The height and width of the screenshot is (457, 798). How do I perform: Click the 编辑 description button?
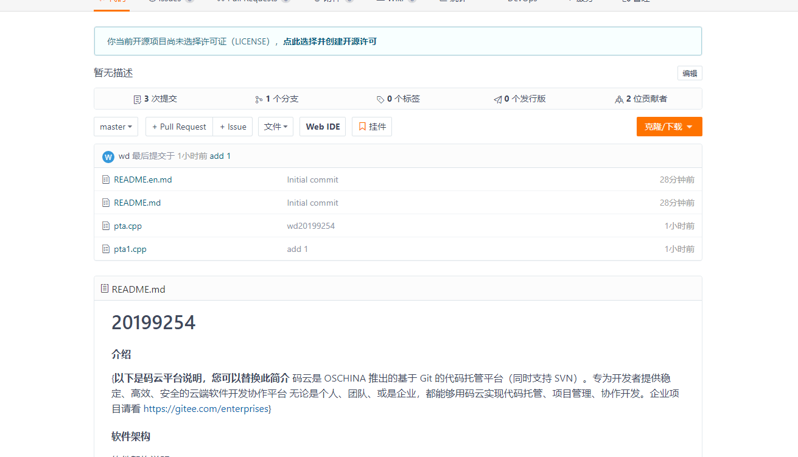(690, 74)
